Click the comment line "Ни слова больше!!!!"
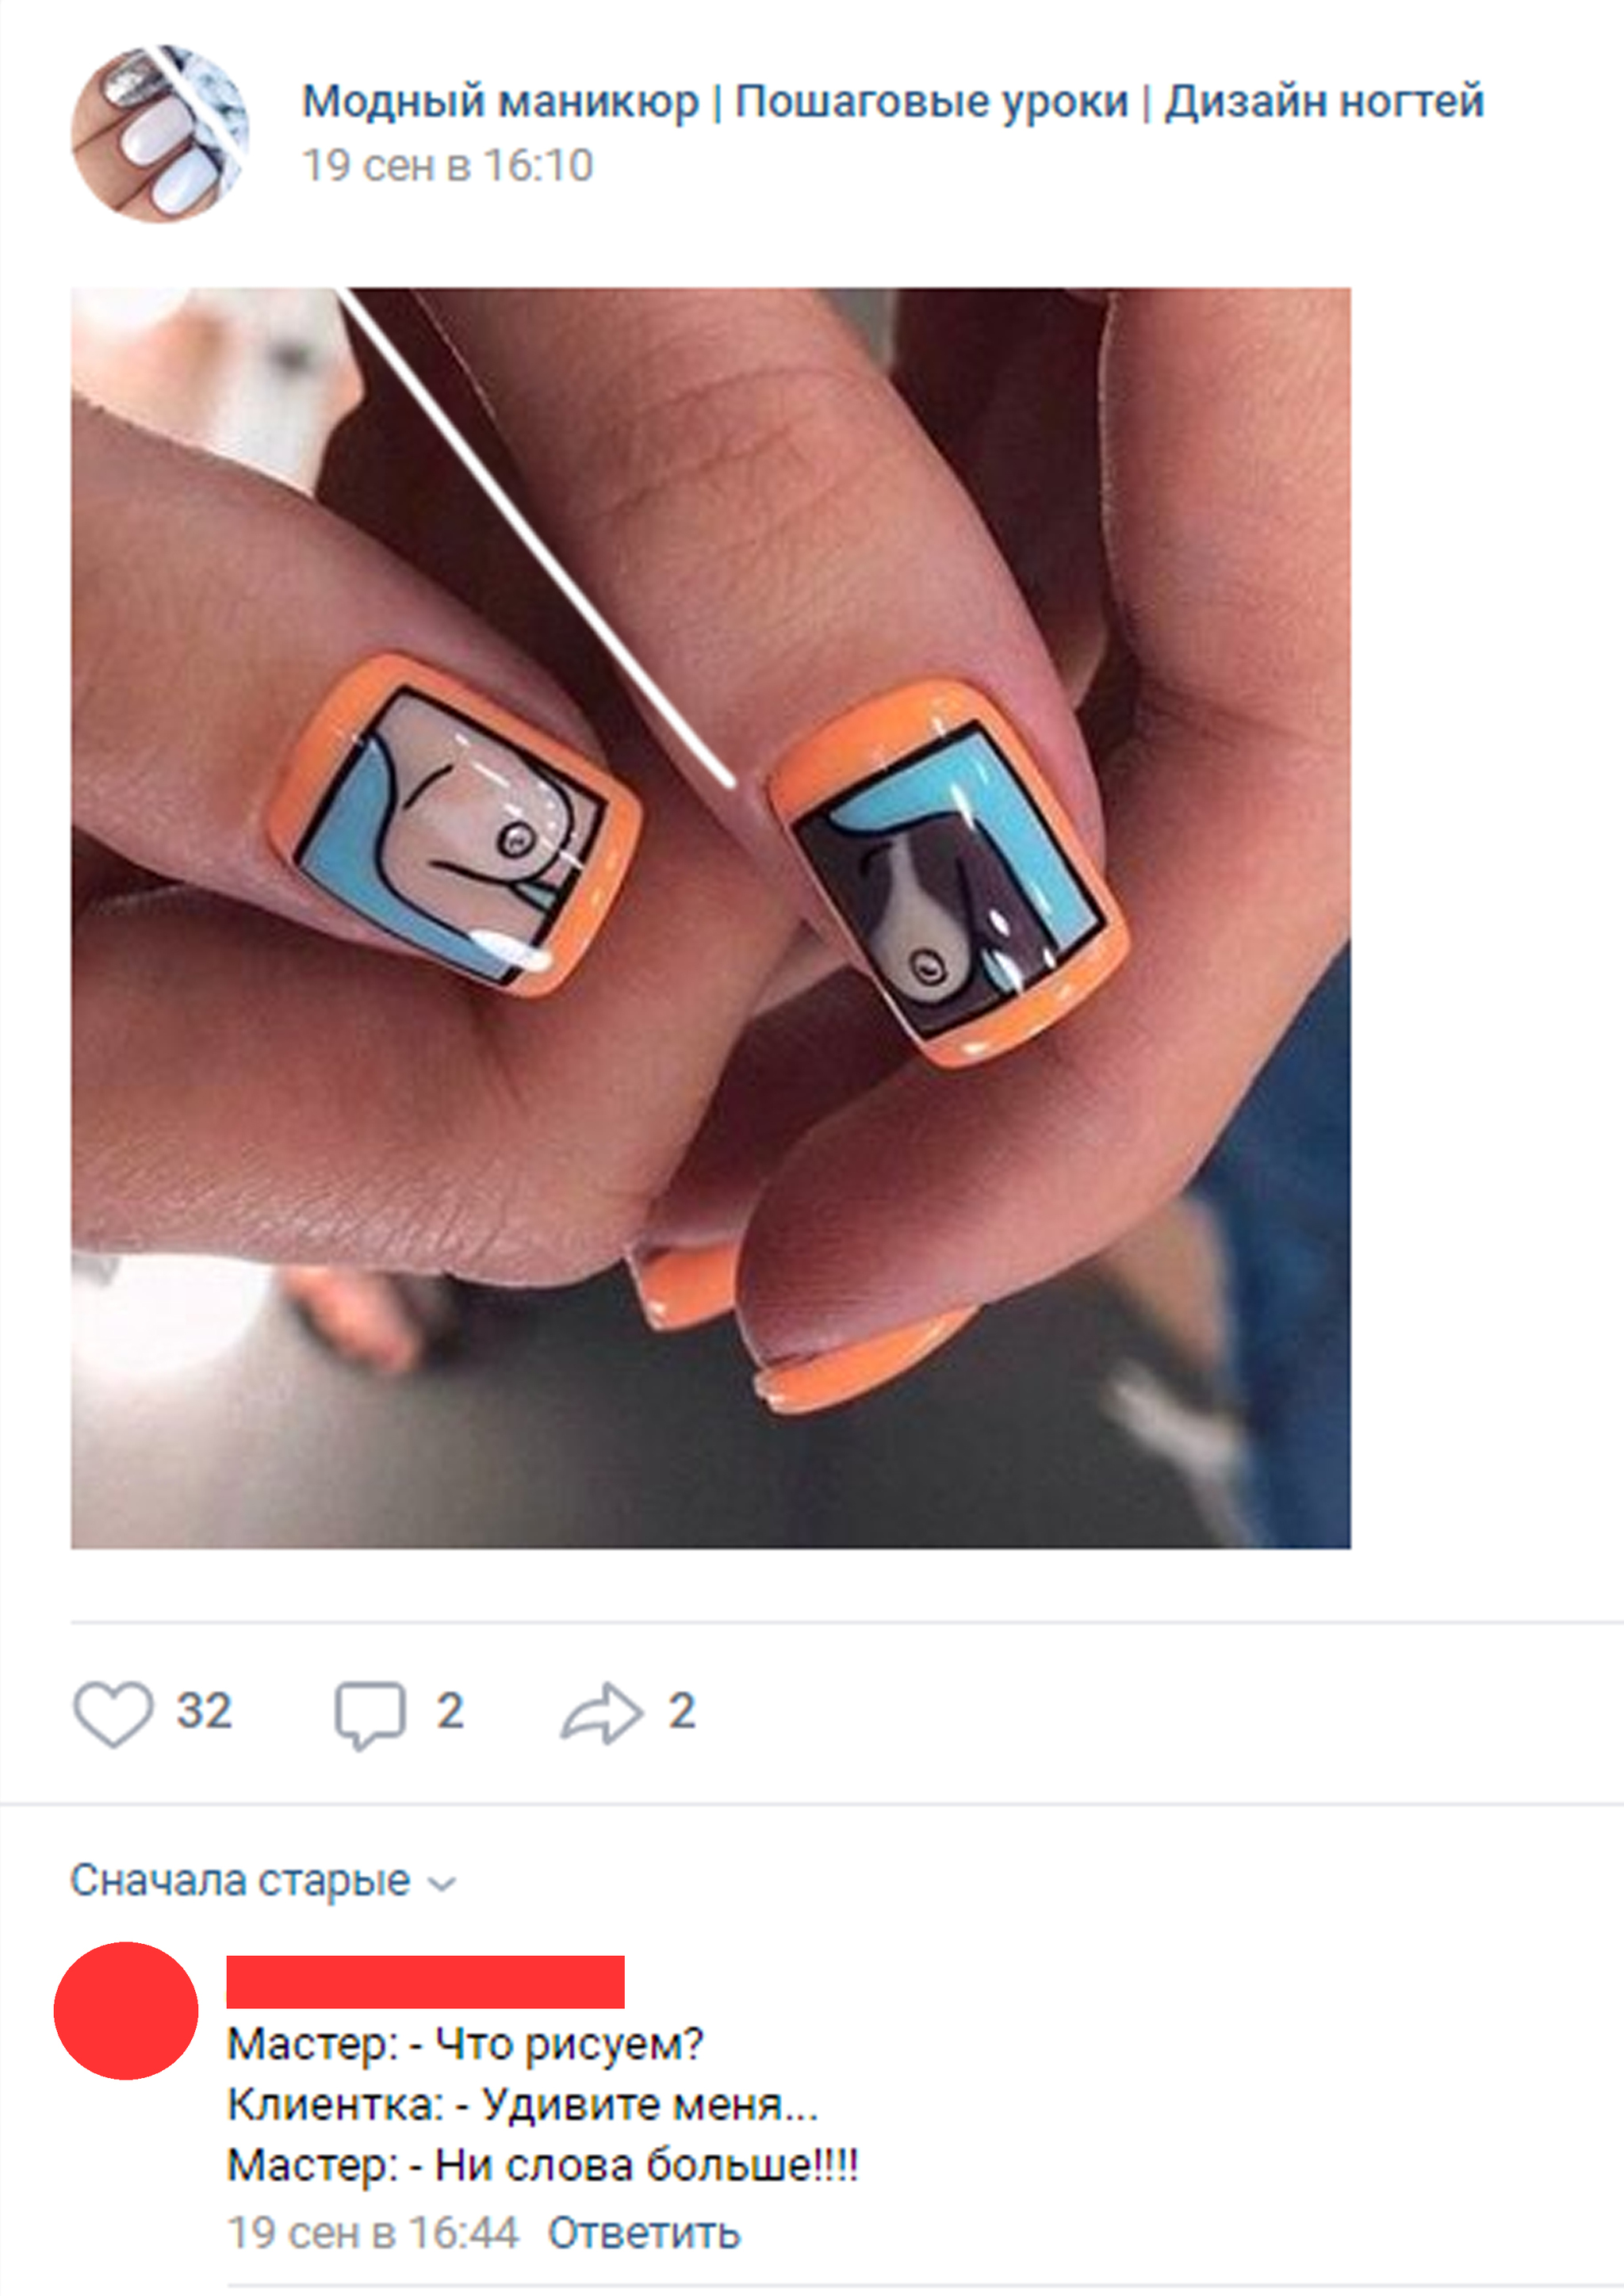Viewport: 1624px width, 2296px height. click(x=646, y=2166)
